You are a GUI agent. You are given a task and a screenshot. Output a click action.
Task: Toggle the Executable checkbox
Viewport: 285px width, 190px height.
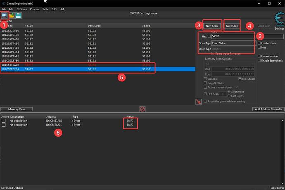point(240,79)
